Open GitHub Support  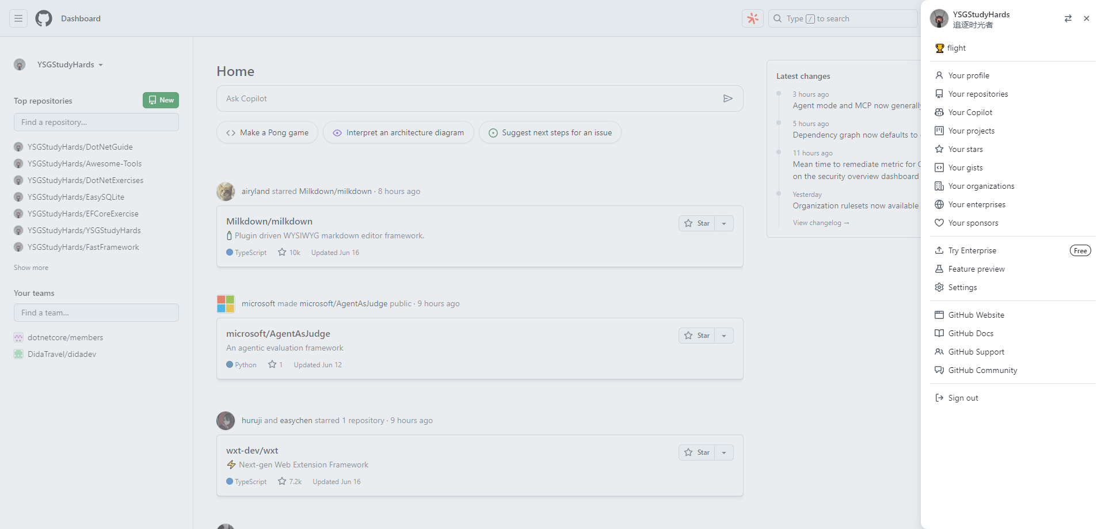(1013, 352)
